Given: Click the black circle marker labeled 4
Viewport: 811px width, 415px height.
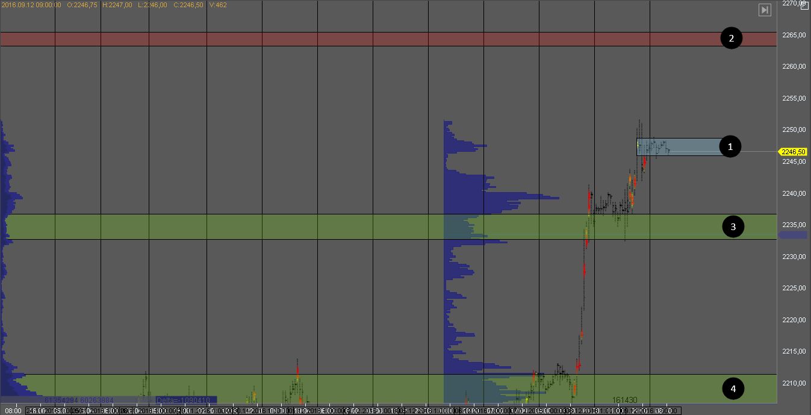Looking at the screenshot, I should pos(733,389).
